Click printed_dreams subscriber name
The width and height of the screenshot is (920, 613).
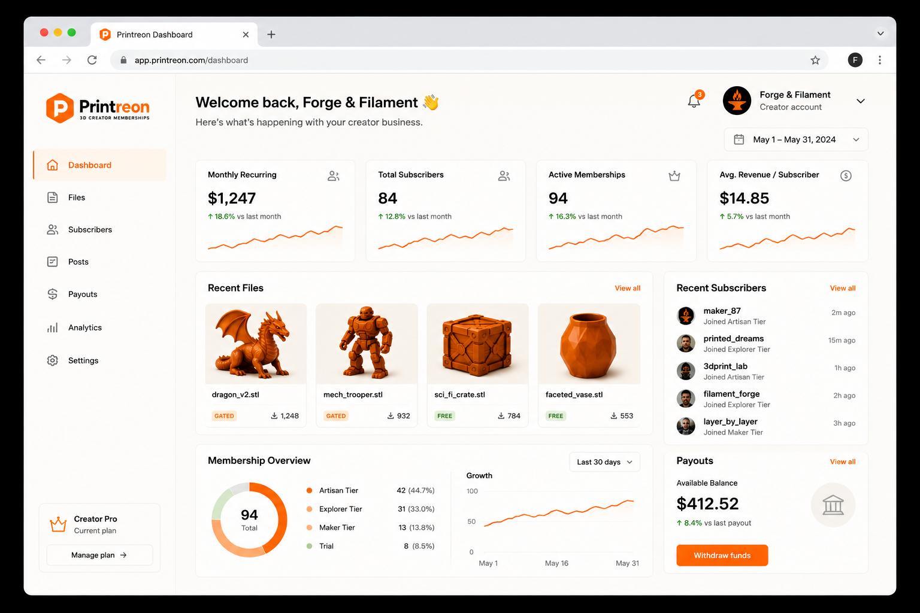click(x=734, y=339)
